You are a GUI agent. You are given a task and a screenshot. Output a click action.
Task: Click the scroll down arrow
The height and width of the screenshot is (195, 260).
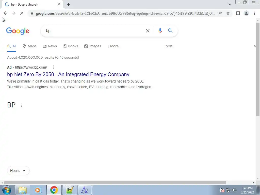tap(258, 178)
